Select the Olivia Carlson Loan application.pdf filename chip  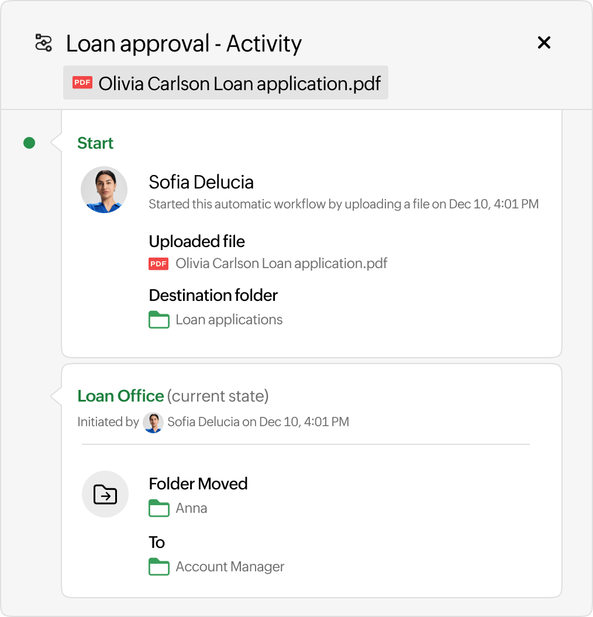240,83
